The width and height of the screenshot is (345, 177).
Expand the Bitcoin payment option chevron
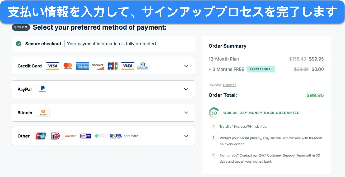click(186, 113)
